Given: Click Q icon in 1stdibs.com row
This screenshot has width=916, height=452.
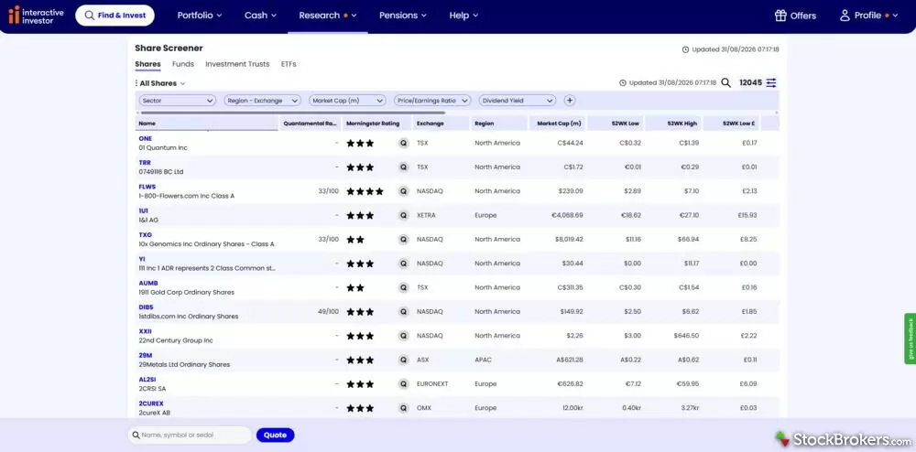Looking at the screenshot, I should 404,311.
